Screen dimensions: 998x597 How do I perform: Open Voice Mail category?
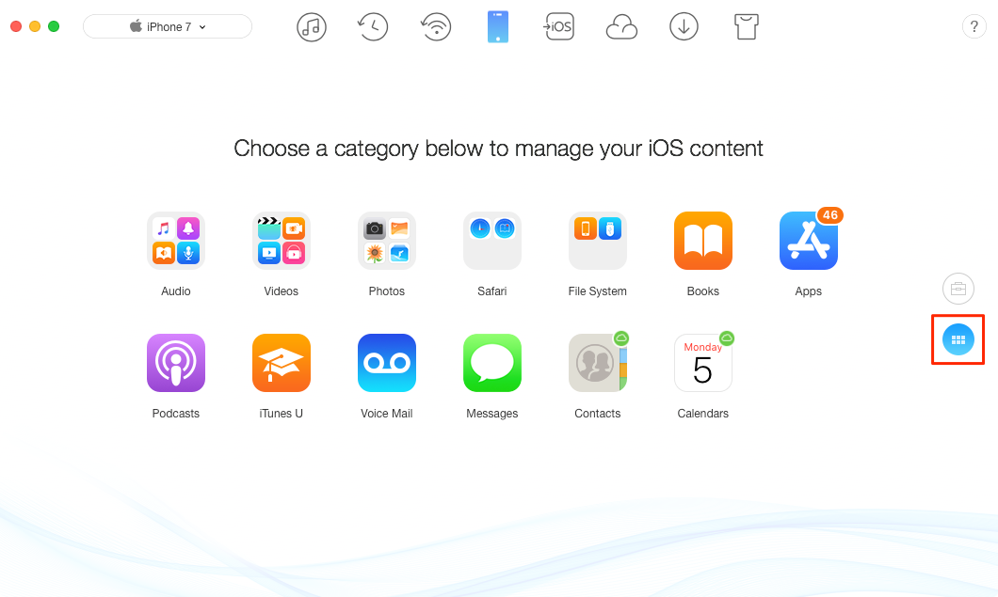tap(386, 363)
